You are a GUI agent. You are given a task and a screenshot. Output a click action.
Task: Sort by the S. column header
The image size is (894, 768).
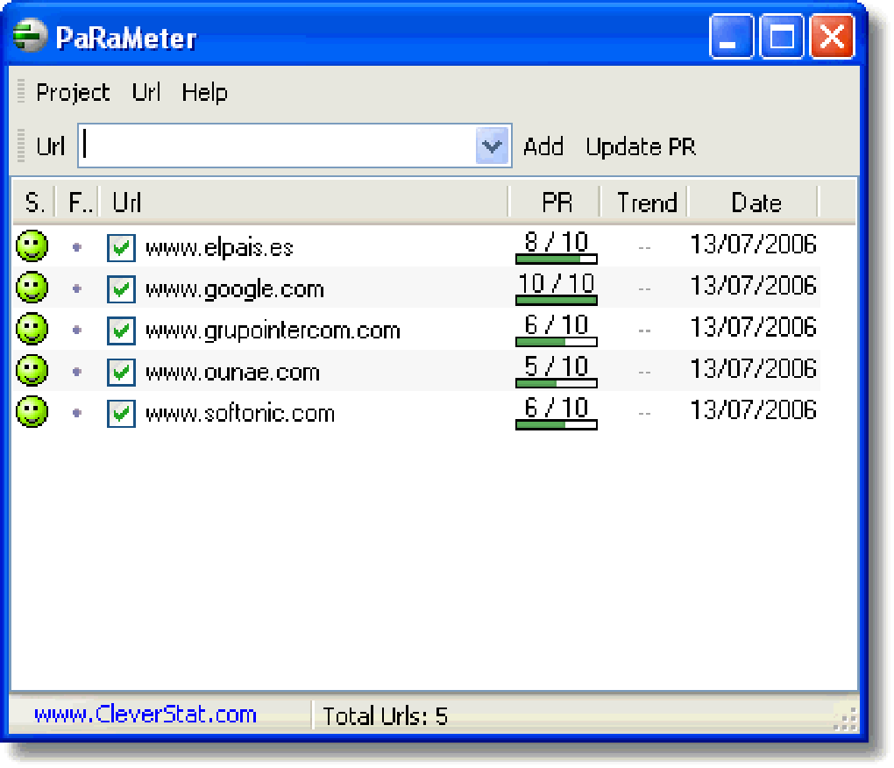click(34, 203)
